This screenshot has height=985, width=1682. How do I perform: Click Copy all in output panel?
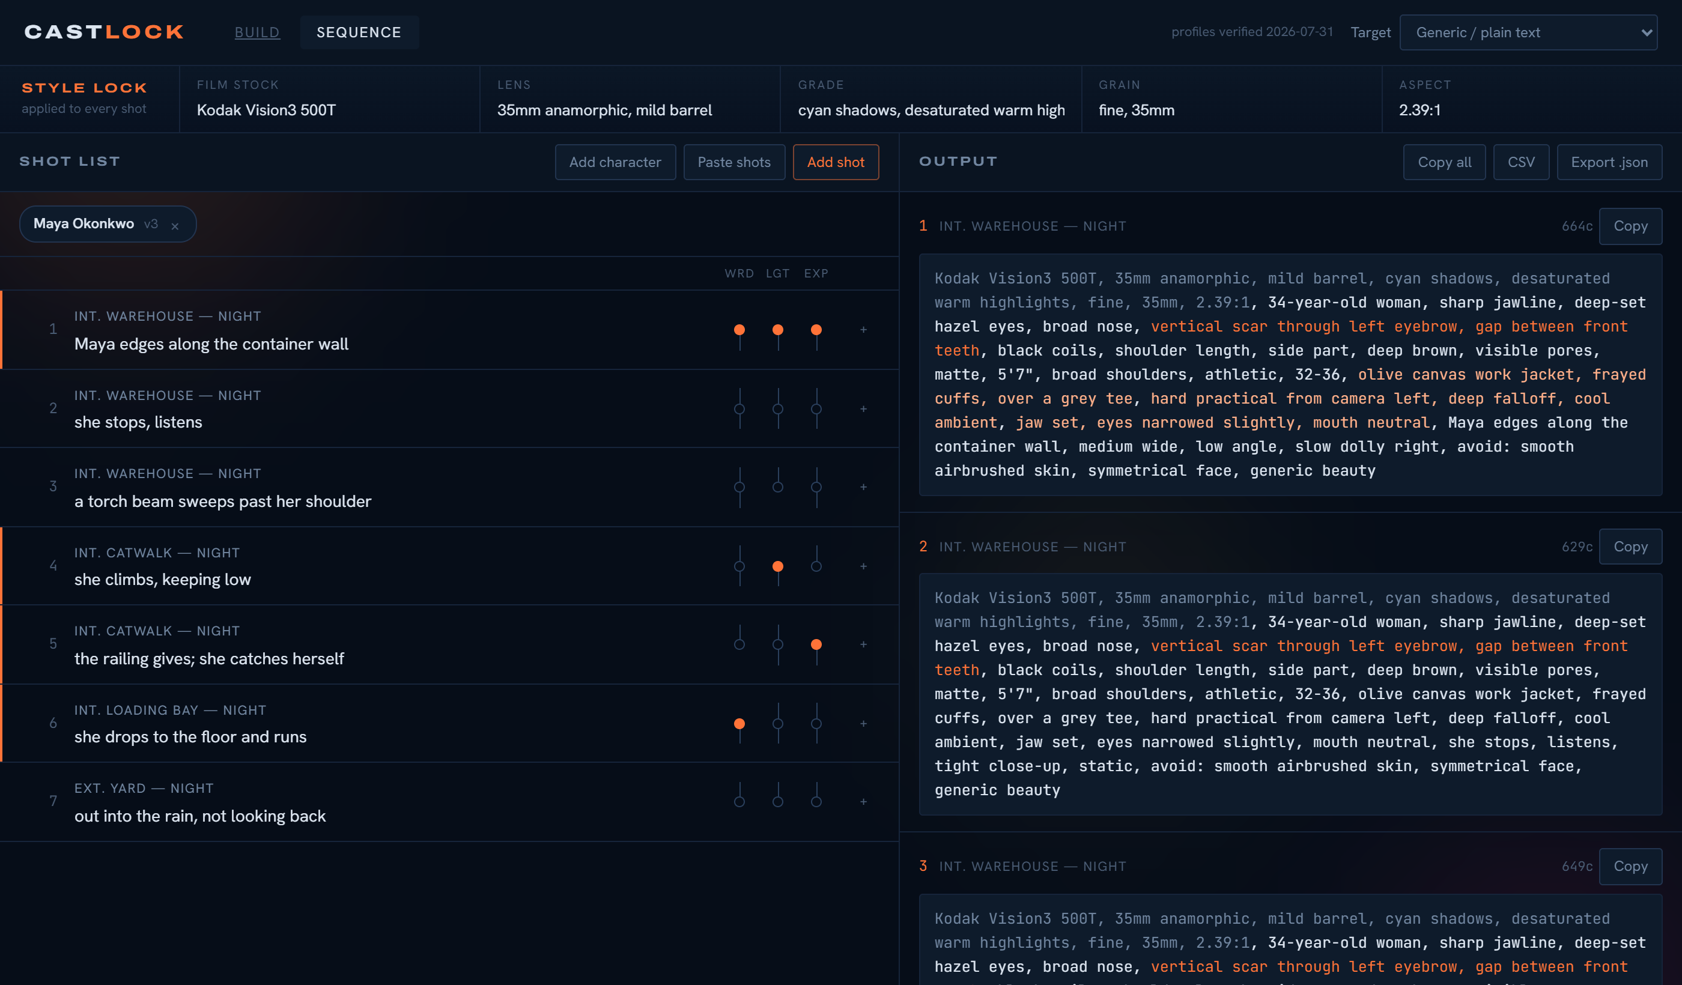click(x=1444, y=162)
